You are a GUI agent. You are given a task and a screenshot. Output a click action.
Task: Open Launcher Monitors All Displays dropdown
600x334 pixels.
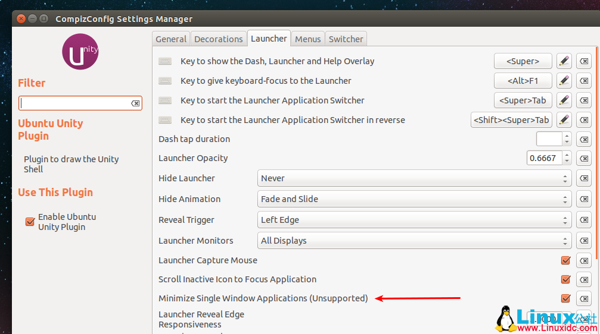pyautogui.click(x=415, y=241)
